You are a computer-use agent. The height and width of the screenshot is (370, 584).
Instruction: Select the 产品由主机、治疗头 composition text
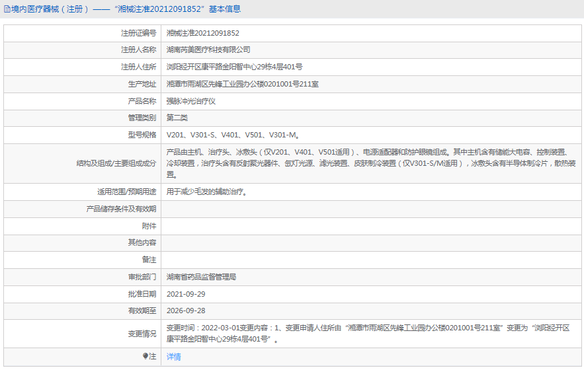click(371, 163)
